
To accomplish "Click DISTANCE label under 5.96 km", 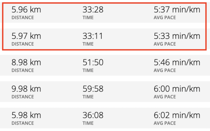I will click(x=23, y=17).
